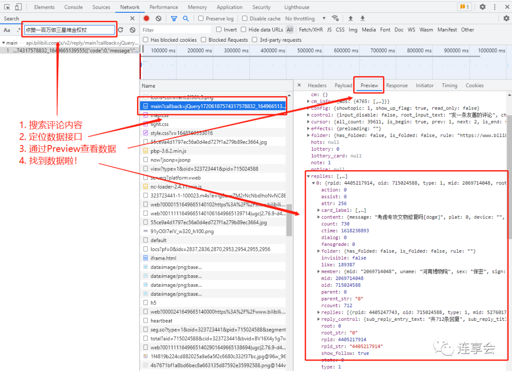Import HAR file upload icon
Viewport: 512px width, 371px height.
tap(350, 18)
